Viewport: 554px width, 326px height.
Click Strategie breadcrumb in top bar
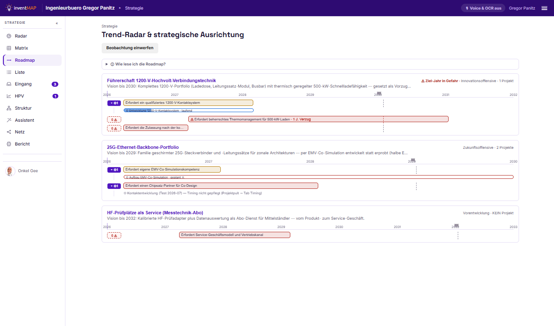[134, 8]
